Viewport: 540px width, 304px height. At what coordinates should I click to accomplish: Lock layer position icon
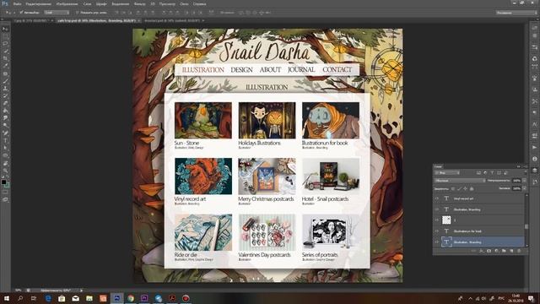pos(465,188)
